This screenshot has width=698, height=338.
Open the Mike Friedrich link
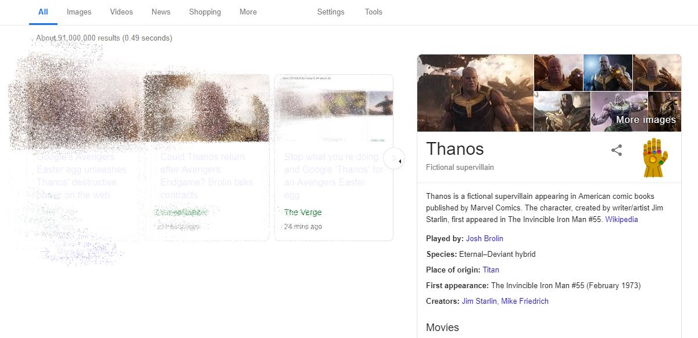point(525,301)
